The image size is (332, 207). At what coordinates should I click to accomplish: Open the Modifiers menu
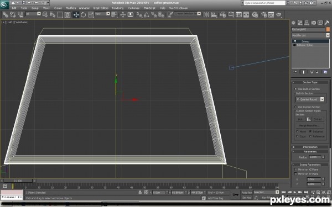[71, 8]
